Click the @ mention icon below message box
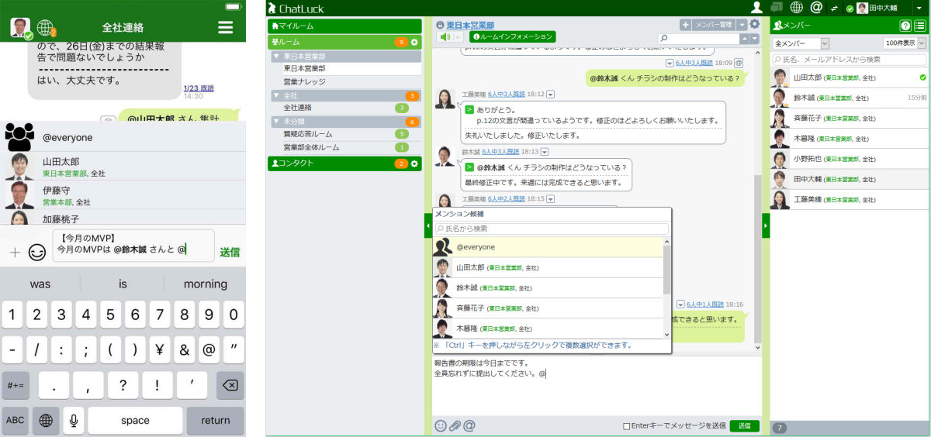This screenshot has width=931, height=437. click(x=469, y=425)
